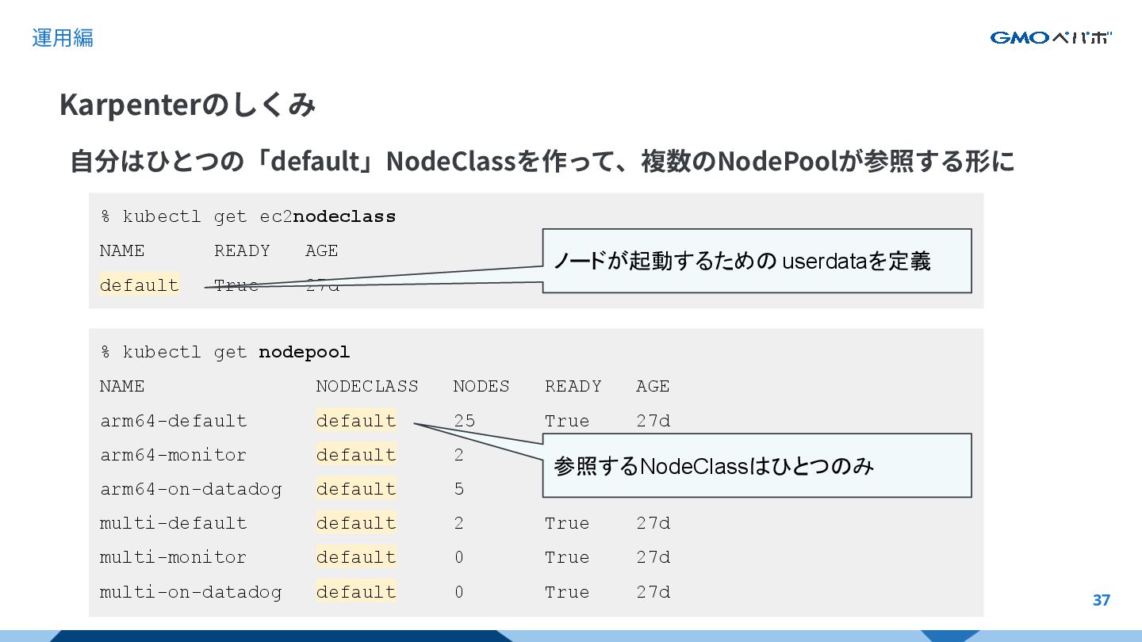Viewport: 1142px width, 642px height.
Task: Click the GMO Pepabo logo
Action: click(1050, 37)
